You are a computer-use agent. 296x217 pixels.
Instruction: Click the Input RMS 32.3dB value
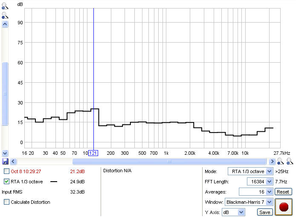(x=77, y=192)
